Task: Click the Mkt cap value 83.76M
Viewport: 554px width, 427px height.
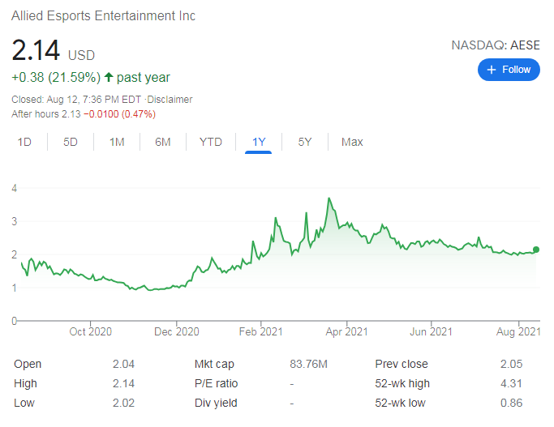Action: (308, 364)
